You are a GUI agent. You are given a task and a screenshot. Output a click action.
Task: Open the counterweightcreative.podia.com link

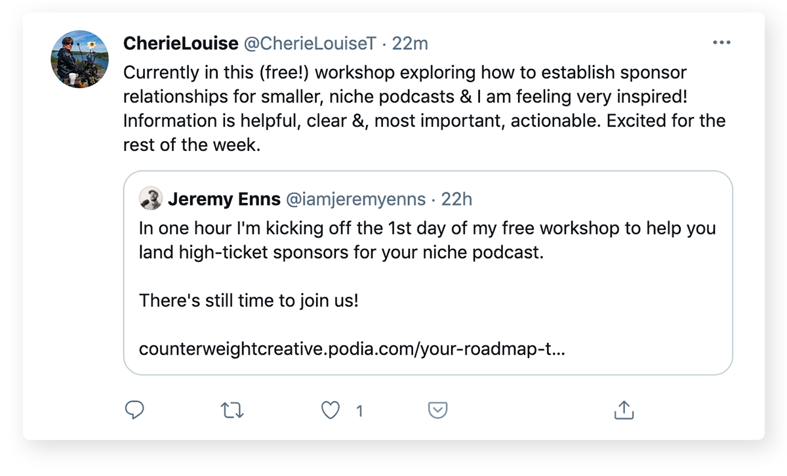click(352, 349)
